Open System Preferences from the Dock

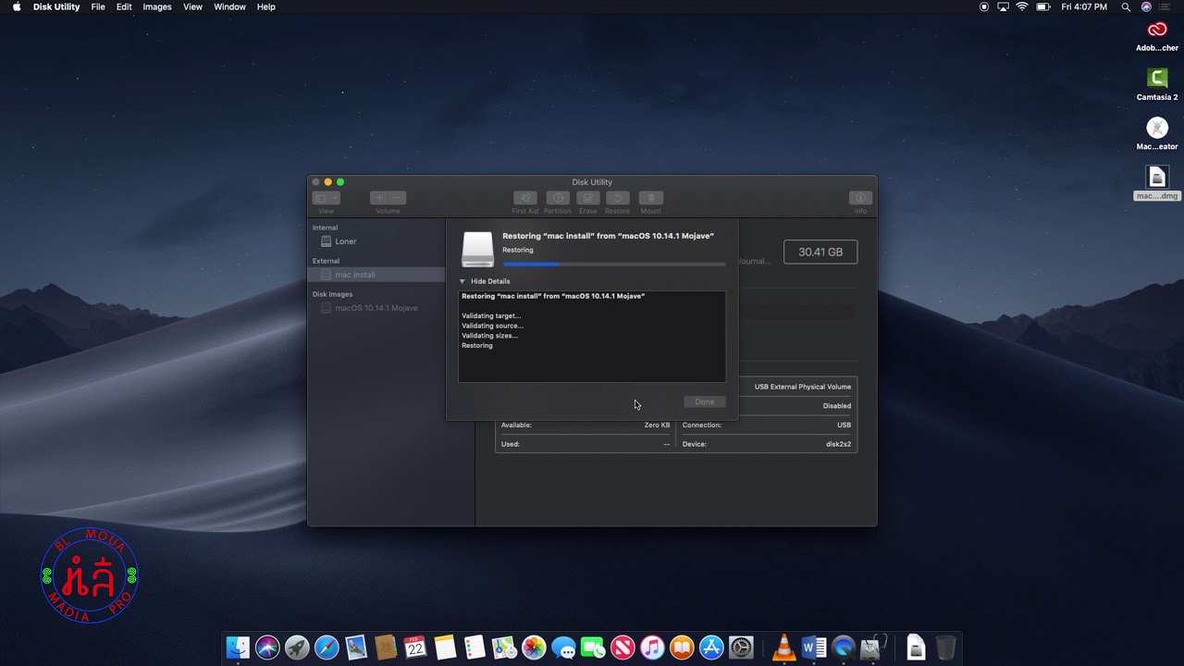[741, 647]
